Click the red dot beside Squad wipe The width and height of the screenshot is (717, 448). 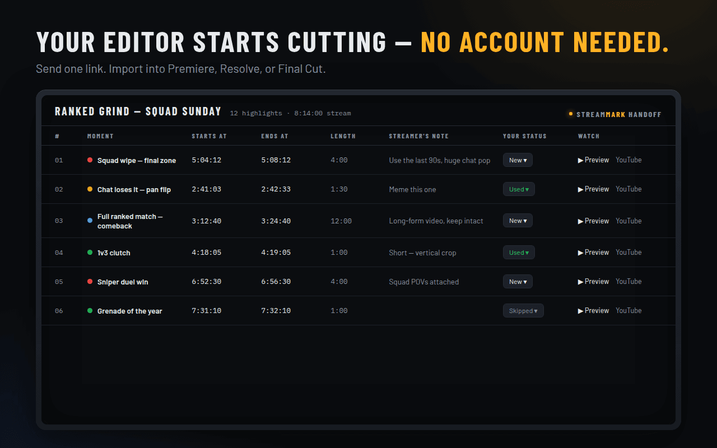click(x=90, y=160)
